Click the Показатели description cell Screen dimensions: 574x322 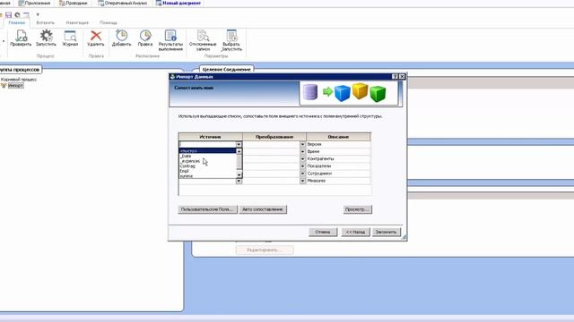(338, 166)
